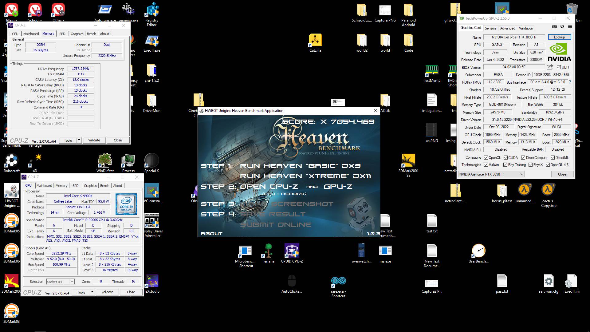Open the 3DMark03 desktop icon
Image resolution: width=590 pixels, height=332 pixels.
(12, 314)
